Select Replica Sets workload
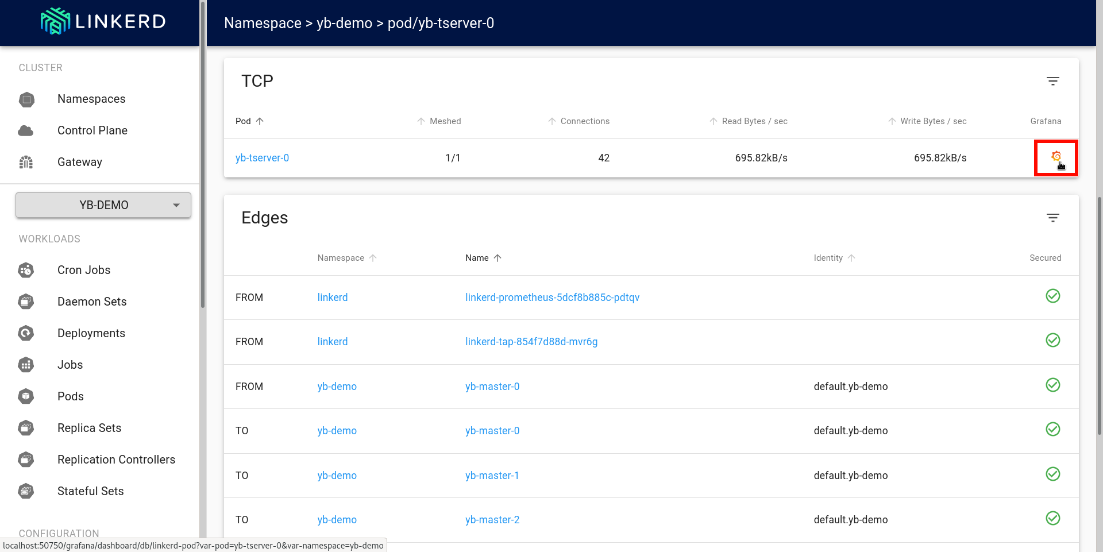The width and height of the screenshot is (1103, 552). [x=90, y=428]
